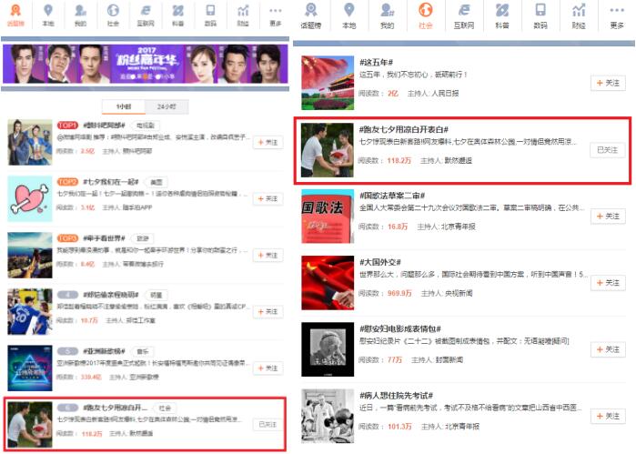Toggle 已关注 on sixth-ranked topic in left list
The image size is (636, 454).
coord(268,424)
